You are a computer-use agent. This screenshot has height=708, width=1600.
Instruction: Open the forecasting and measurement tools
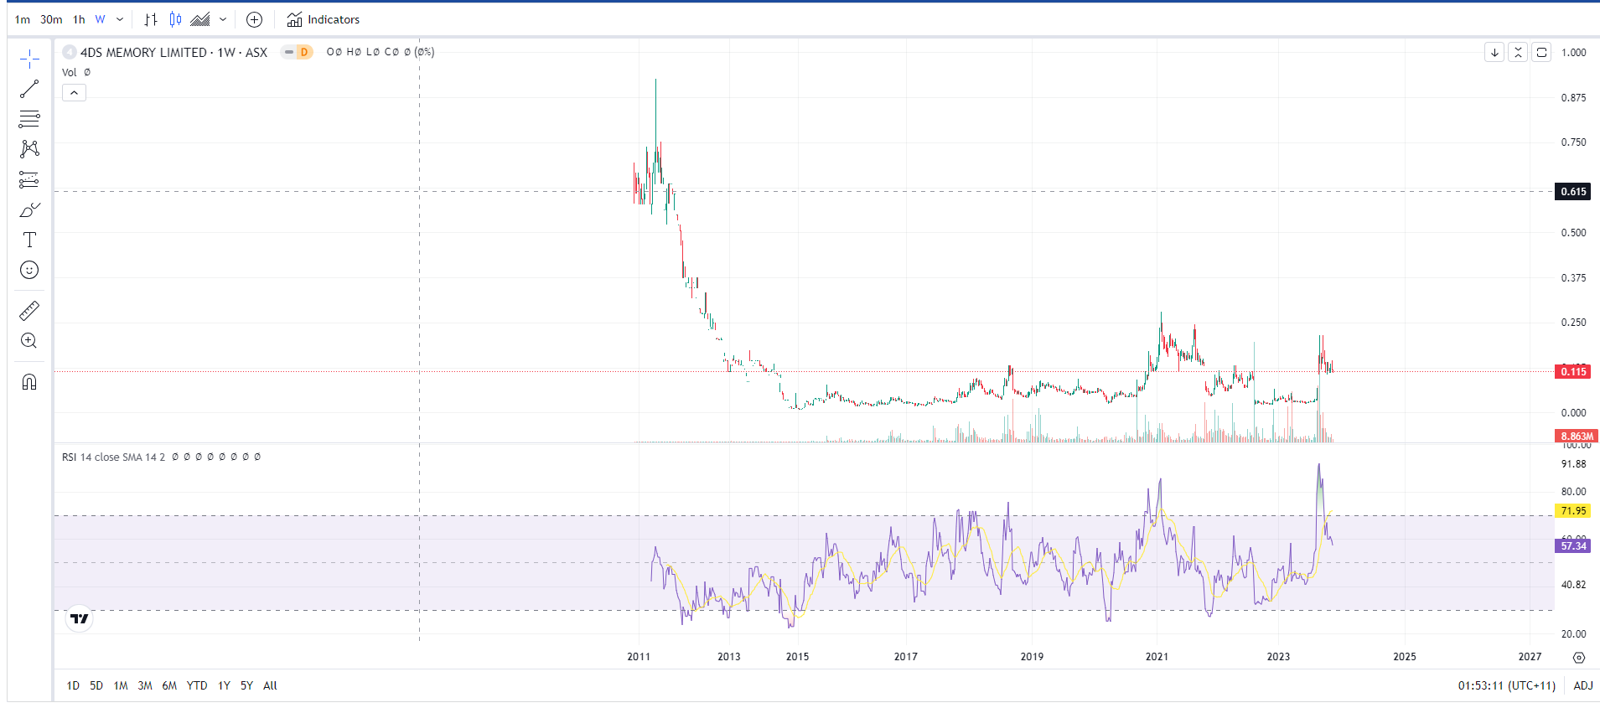29,179
